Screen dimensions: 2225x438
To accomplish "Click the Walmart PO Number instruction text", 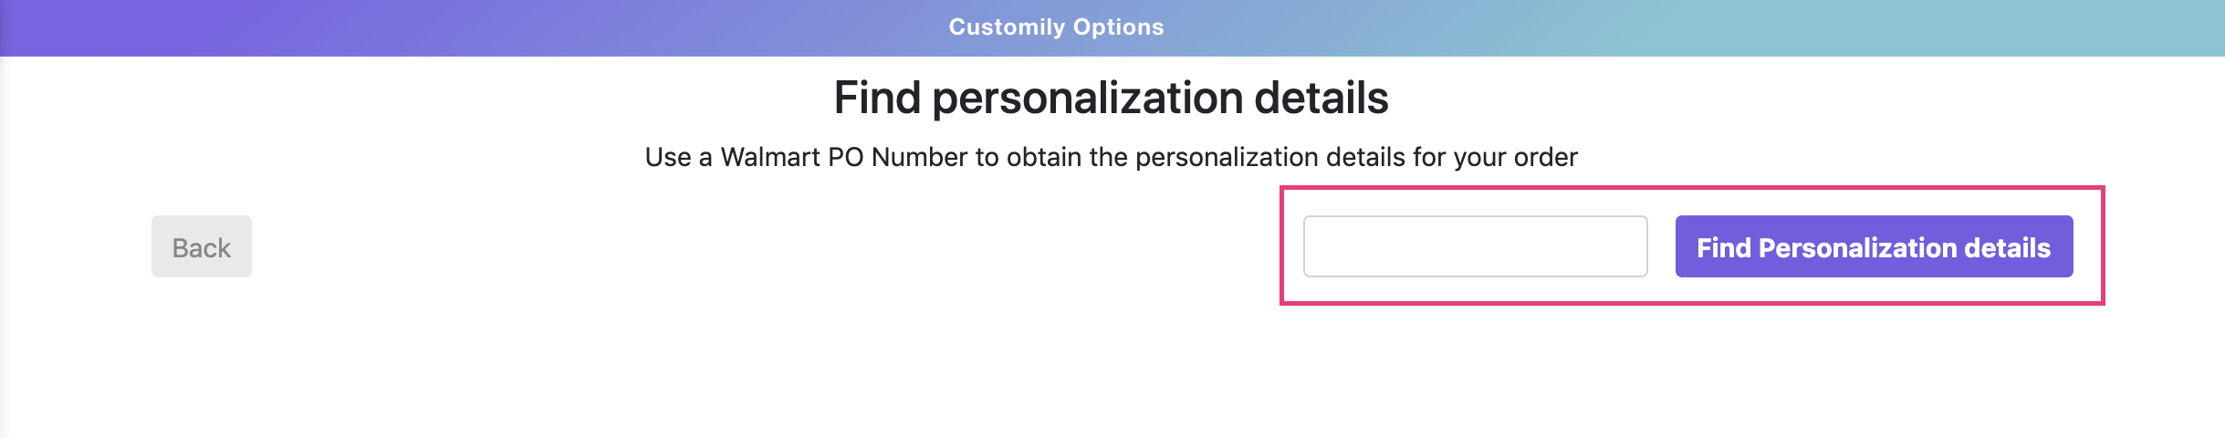I will (x=1111, y=157).
